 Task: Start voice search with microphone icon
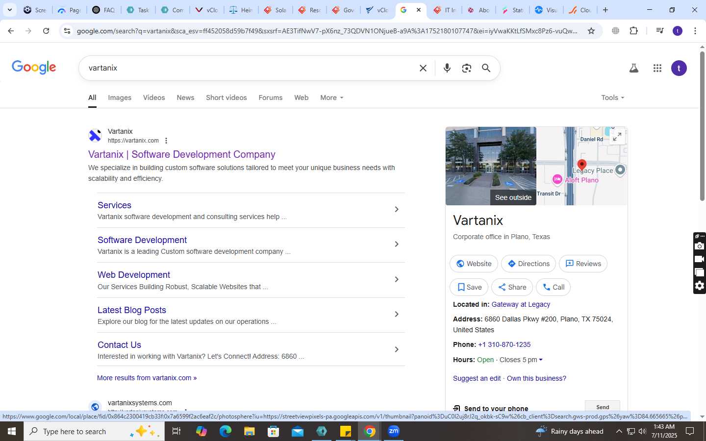(447, 68)
